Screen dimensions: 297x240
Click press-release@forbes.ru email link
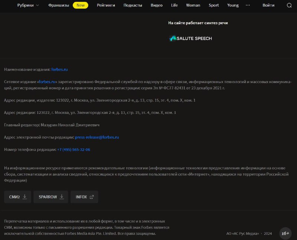pos(97,137)
